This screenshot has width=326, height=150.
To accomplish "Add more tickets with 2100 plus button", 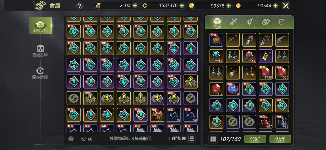I will [135, 6].
